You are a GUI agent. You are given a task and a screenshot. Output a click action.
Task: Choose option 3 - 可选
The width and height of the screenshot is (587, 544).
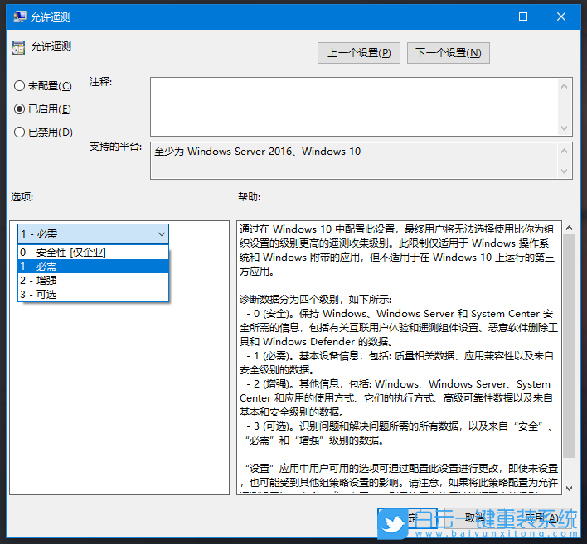[x=93, y=295]
